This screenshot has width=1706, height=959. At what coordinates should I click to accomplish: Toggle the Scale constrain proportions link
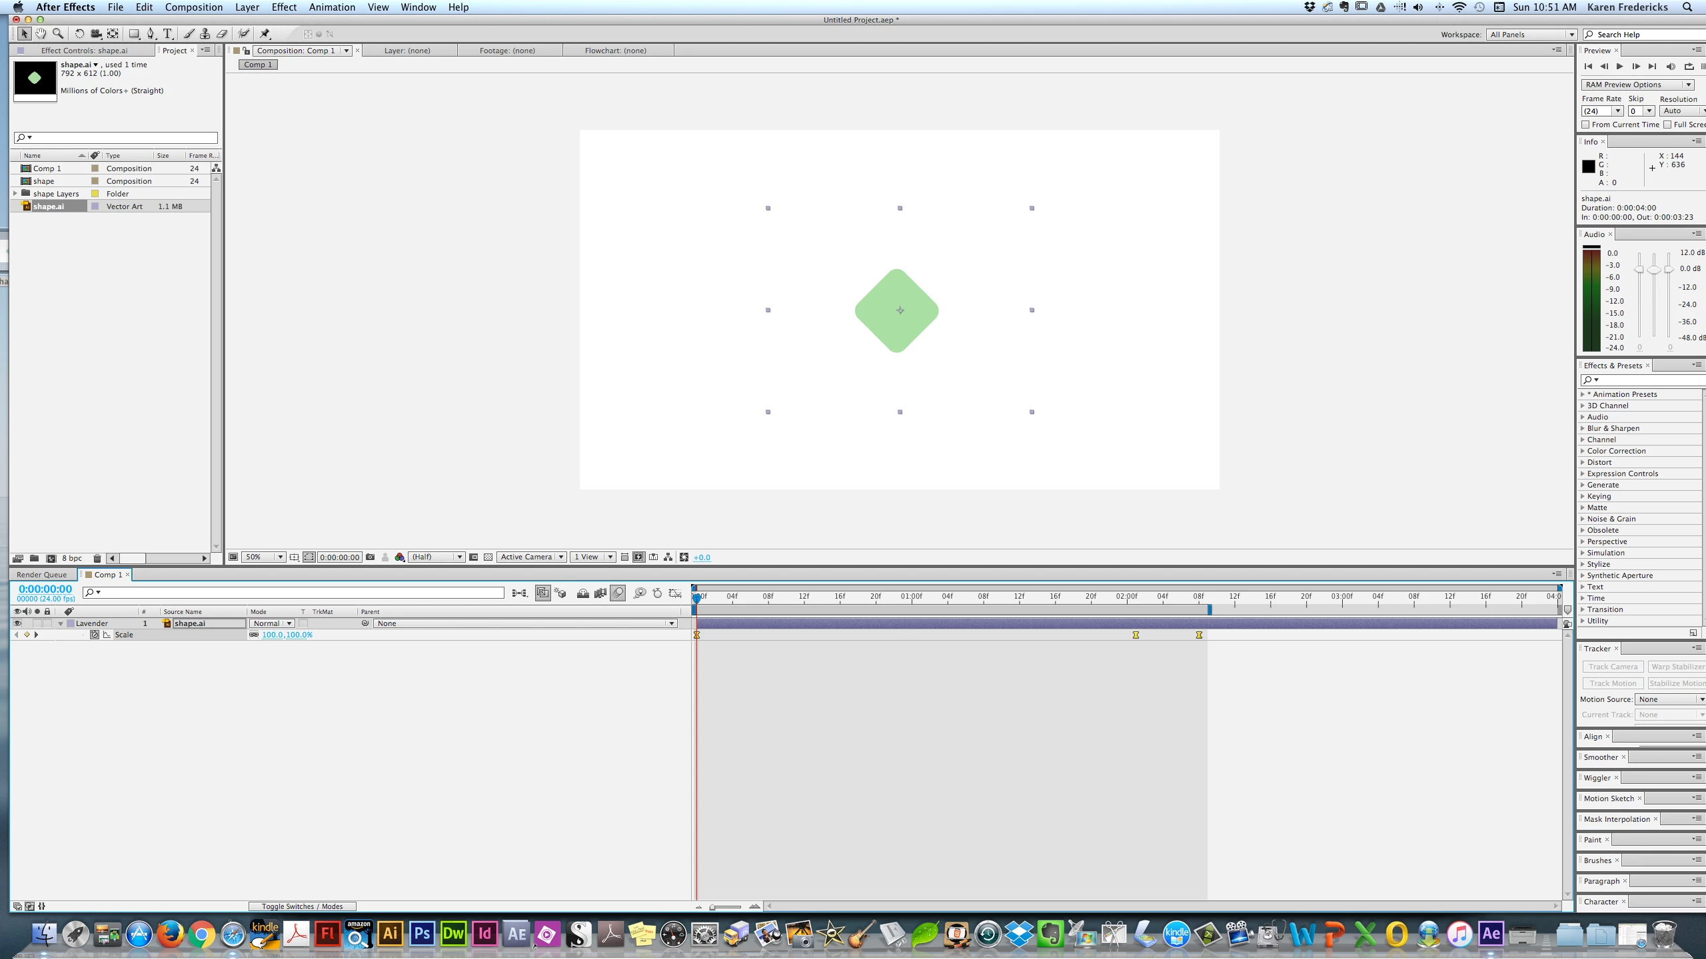[254, 635]
